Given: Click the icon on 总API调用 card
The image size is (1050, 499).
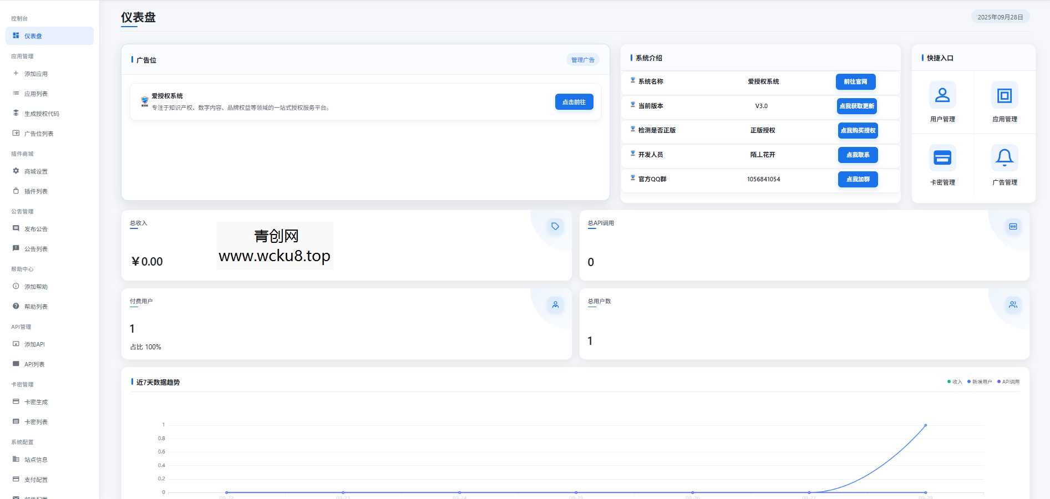Looking at the screenshot, I should (1013, 226).
